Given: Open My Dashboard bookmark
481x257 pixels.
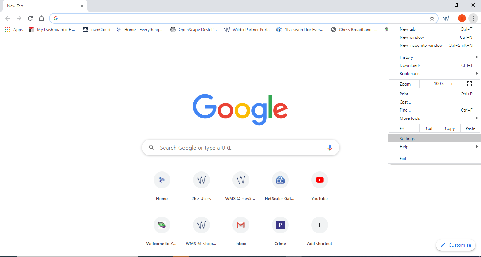Looking at the screenshot, I should click(x=52, y=30).
